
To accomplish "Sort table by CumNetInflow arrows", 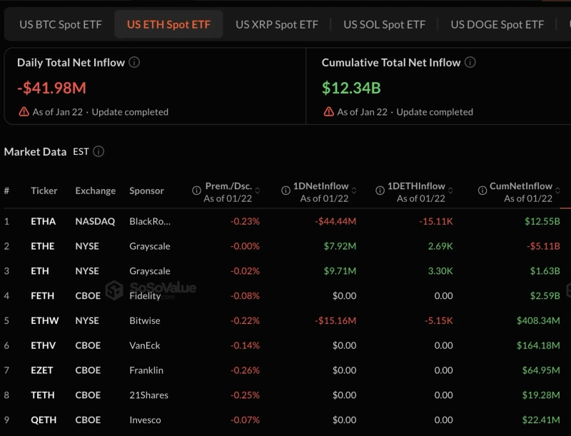I will [559, 191].
